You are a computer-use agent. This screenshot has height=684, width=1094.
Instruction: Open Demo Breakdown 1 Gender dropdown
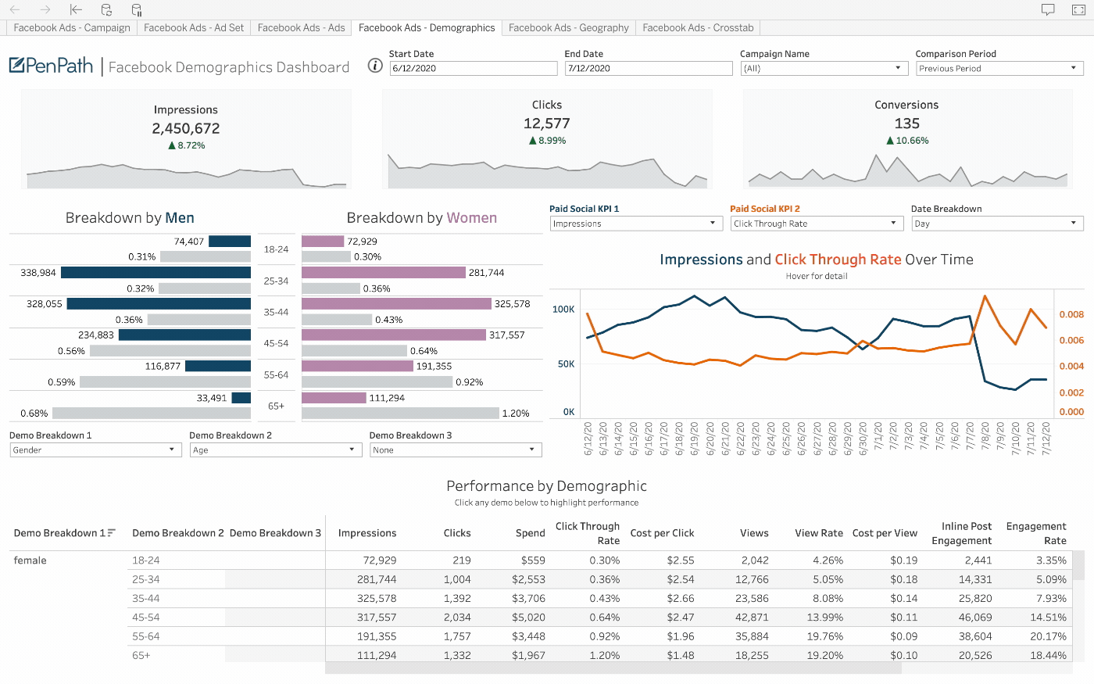pos(95,450)
